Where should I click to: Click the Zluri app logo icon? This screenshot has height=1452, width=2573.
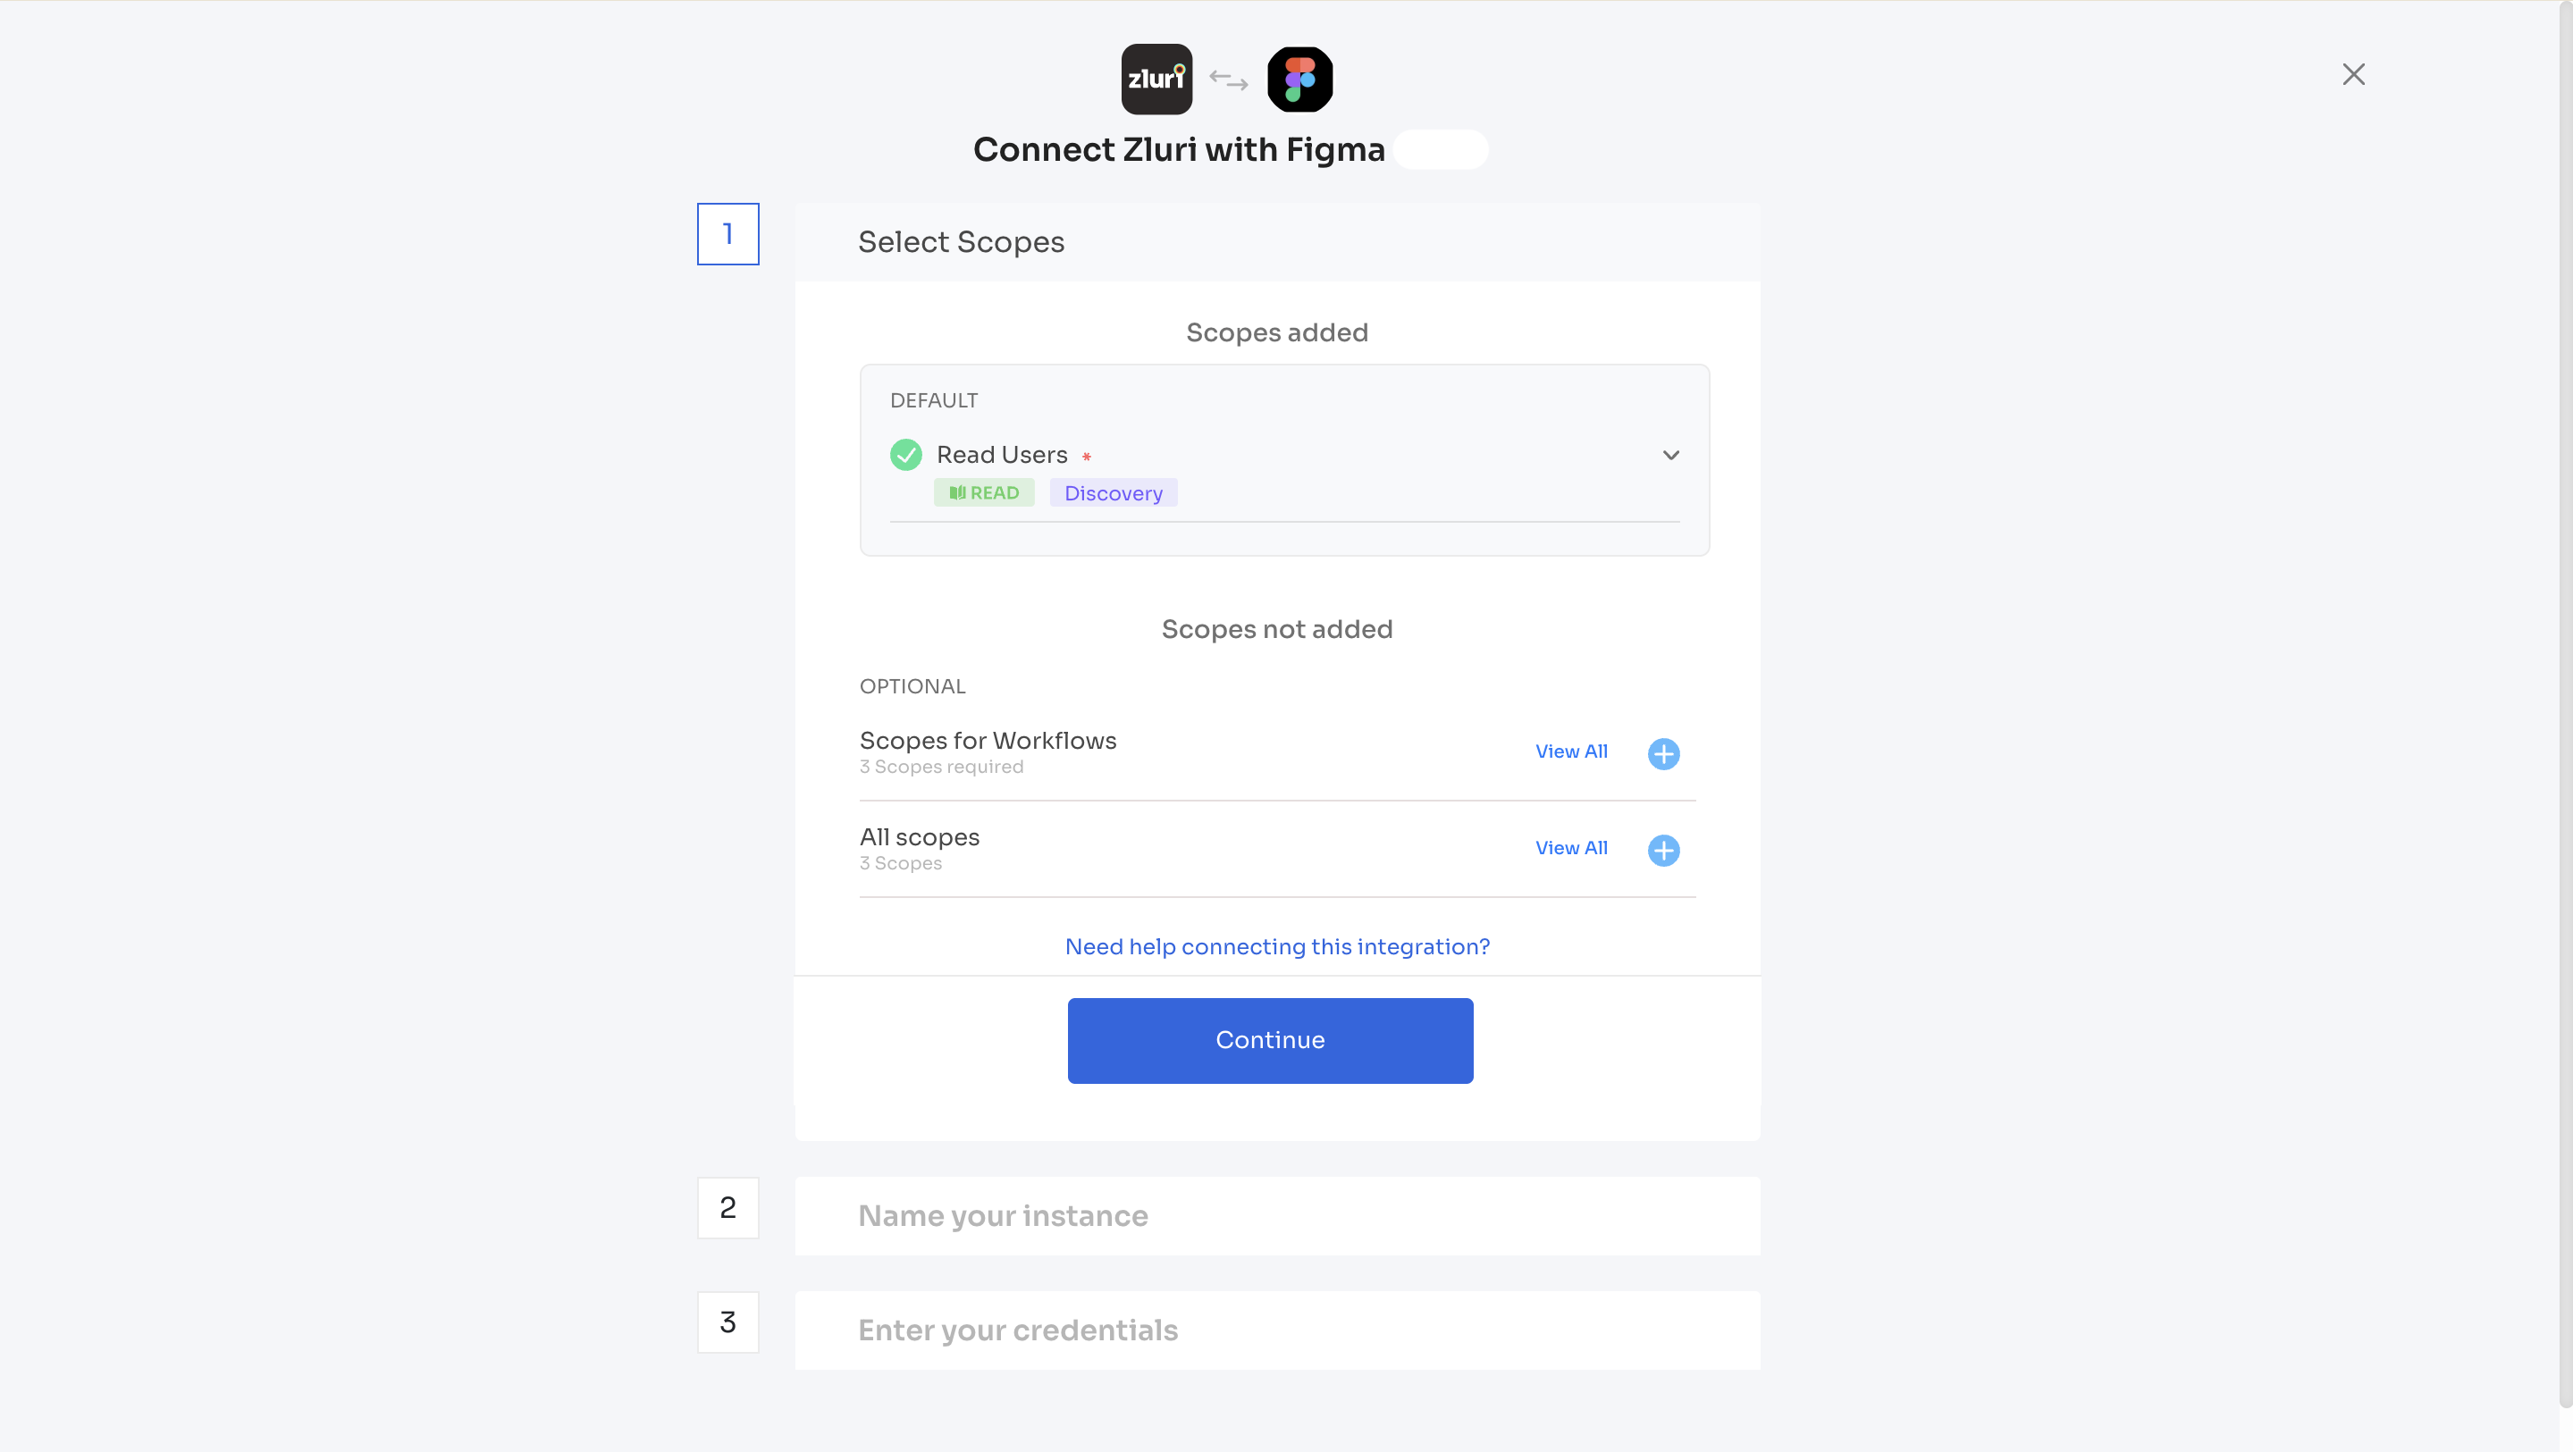tap(1156, 79)
